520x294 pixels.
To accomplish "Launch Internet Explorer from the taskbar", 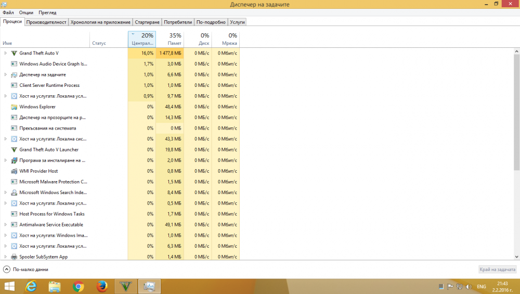I will tap(31, 286).
